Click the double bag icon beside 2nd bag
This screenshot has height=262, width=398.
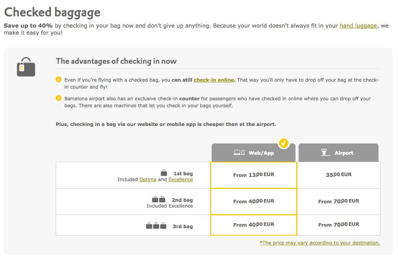click(x=158, y=199)
